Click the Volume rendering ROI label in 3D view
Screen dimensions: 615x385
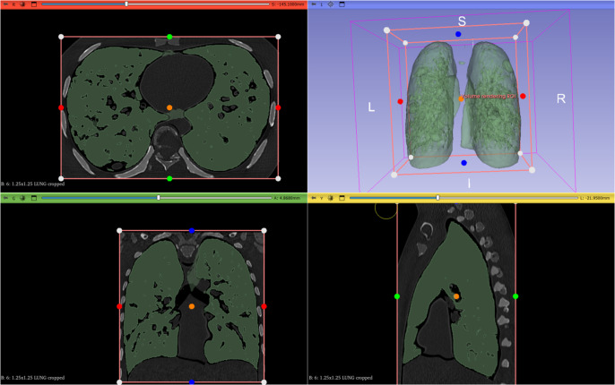[x=489, y=96]
